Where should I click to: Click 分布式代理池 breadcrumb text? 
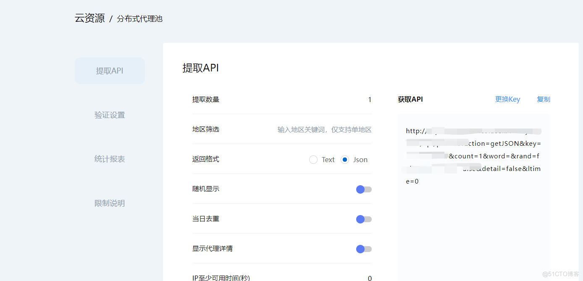[139, 19]
